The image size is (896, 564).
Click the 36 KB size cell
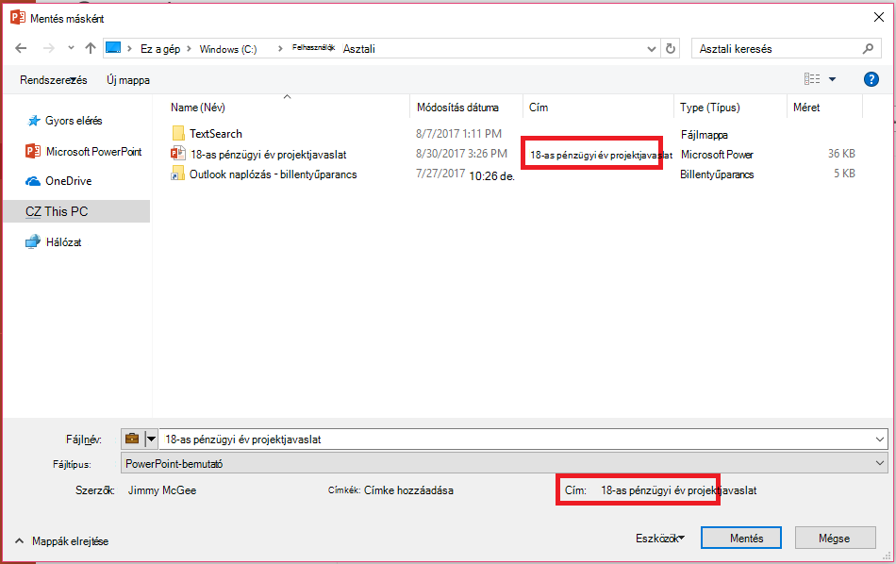(841, 153)
